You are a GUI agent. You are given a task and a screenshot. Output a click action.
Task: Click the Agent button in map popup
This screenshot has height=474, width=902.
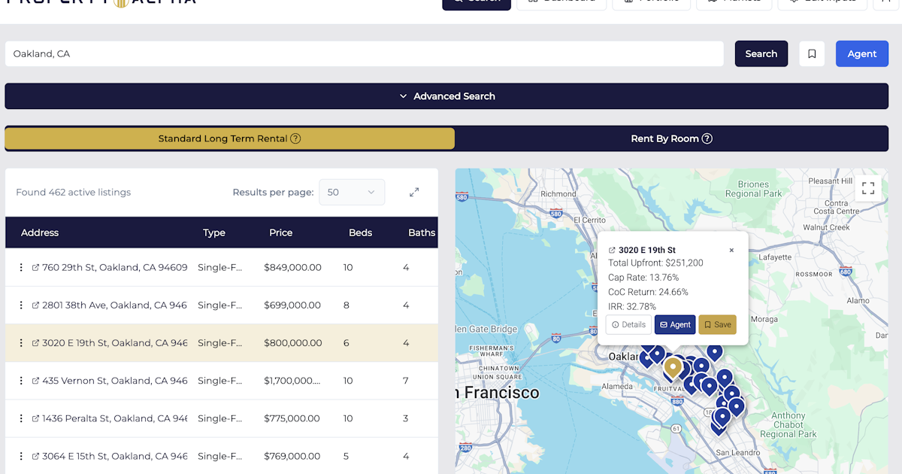click(x=675, y=324)
